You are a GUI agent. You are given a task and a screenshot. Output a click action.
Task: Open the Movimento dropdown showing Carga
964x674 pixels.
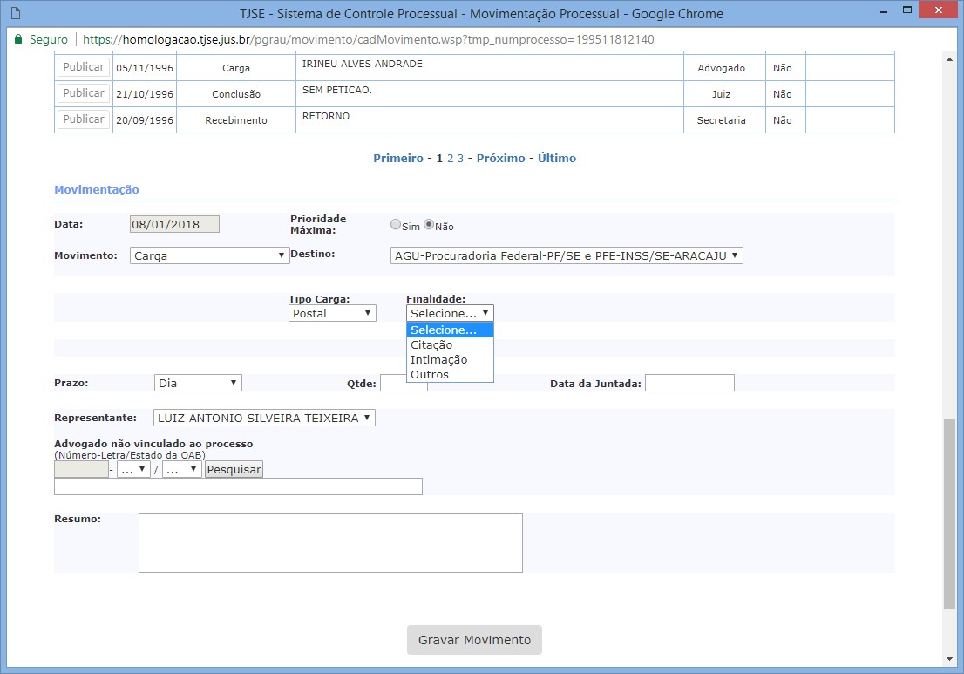click(x=210, y=255)
